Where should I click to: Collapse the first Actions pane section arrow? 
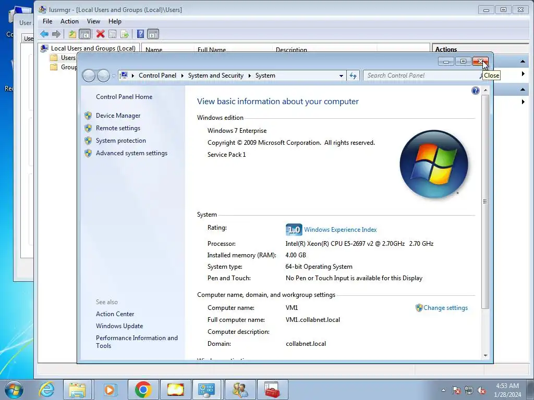point(523,61)
